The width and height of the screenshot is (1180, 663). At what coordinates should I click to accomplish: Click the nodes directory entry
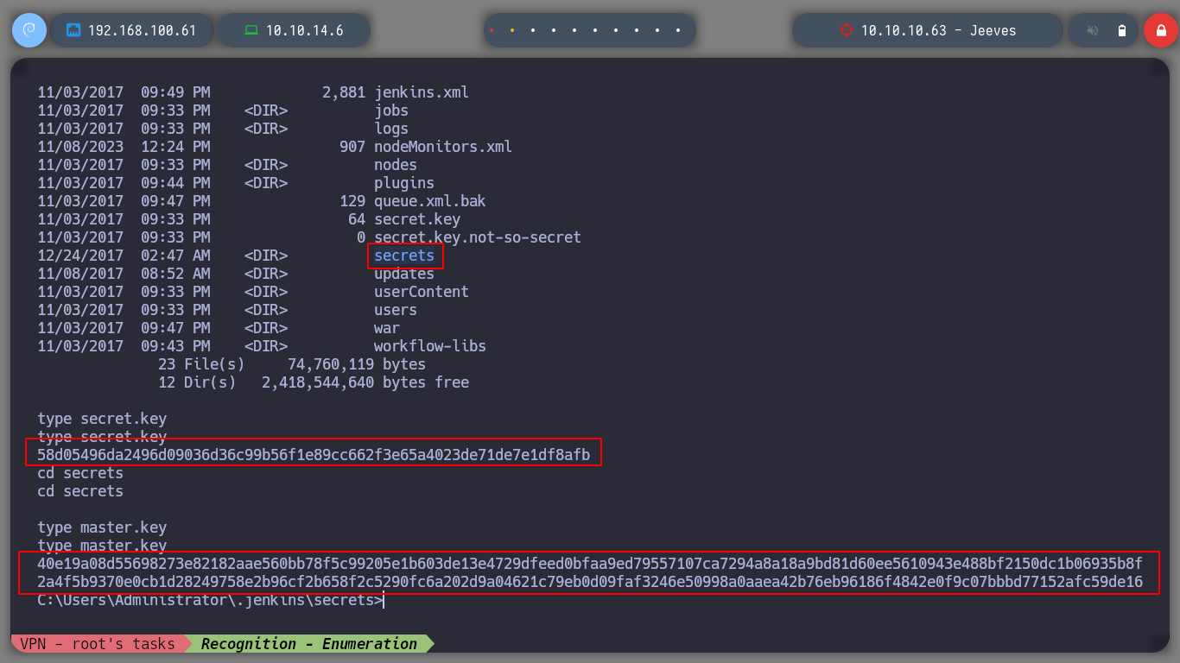(396, 165)
